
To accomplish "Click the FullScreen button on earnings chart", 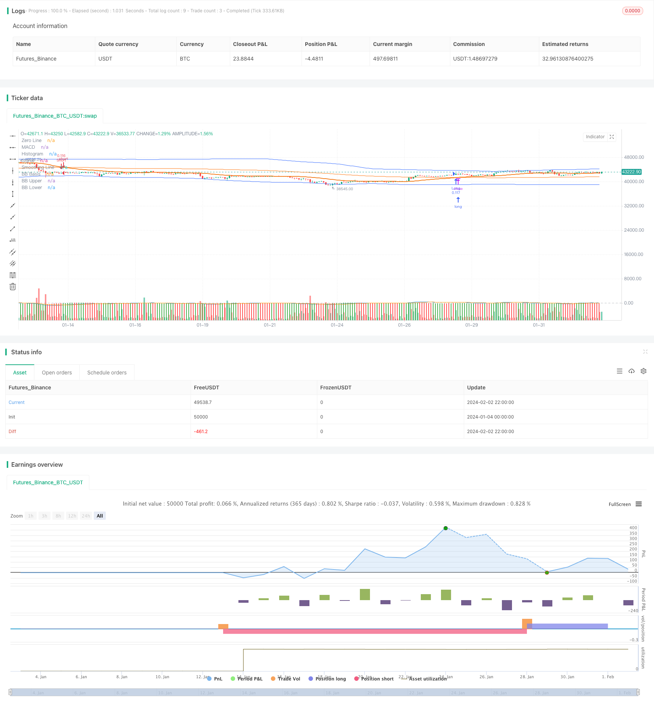I will [619, 504].
